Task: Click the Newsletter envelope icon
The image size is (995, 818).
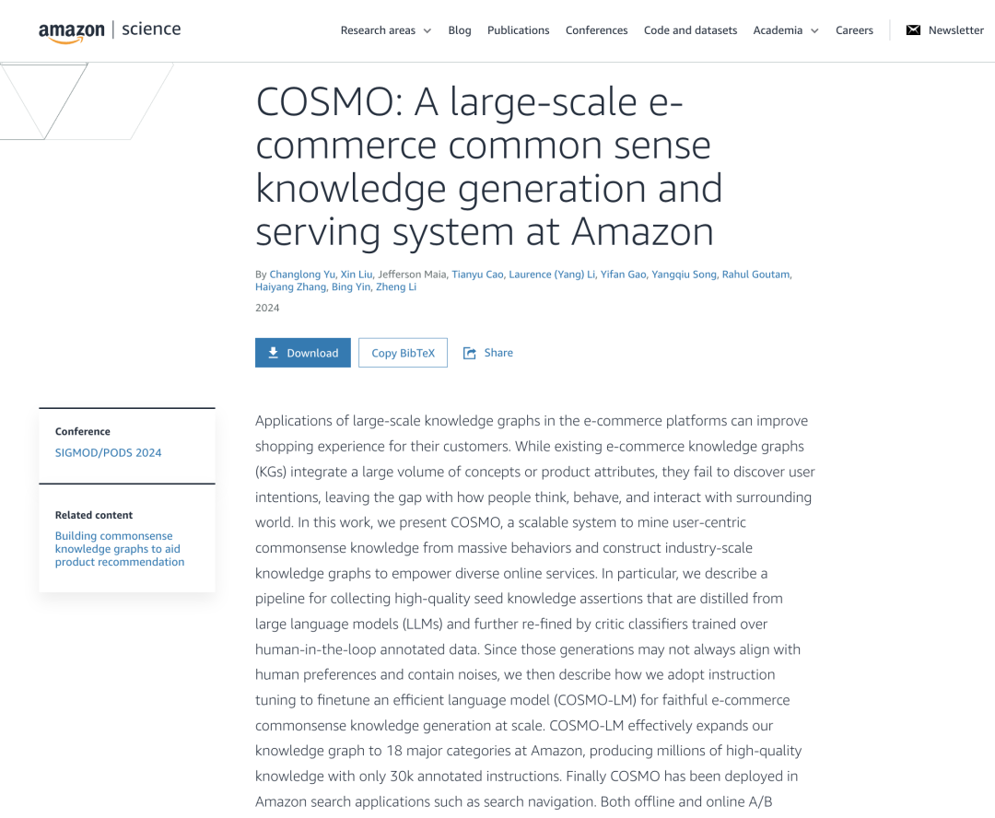Action: pyautogui.click(x=913, y=29)
